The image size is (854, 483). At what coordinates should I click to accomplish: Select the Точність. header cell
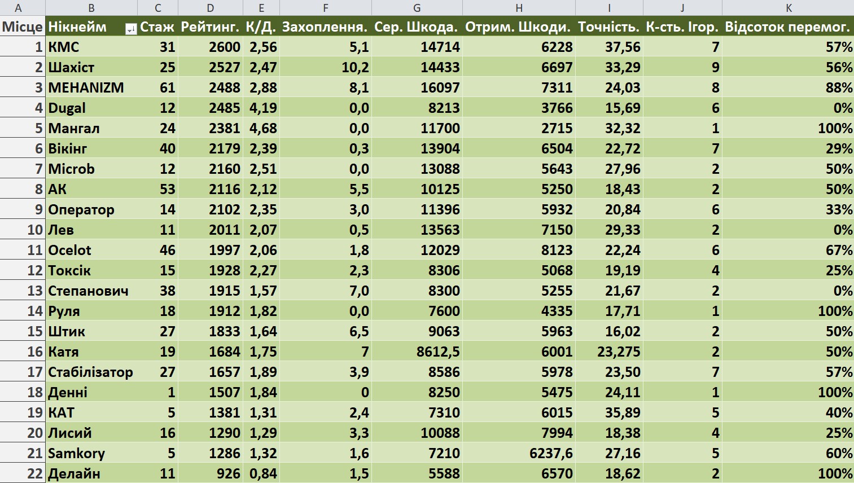(x=608, y=27)
